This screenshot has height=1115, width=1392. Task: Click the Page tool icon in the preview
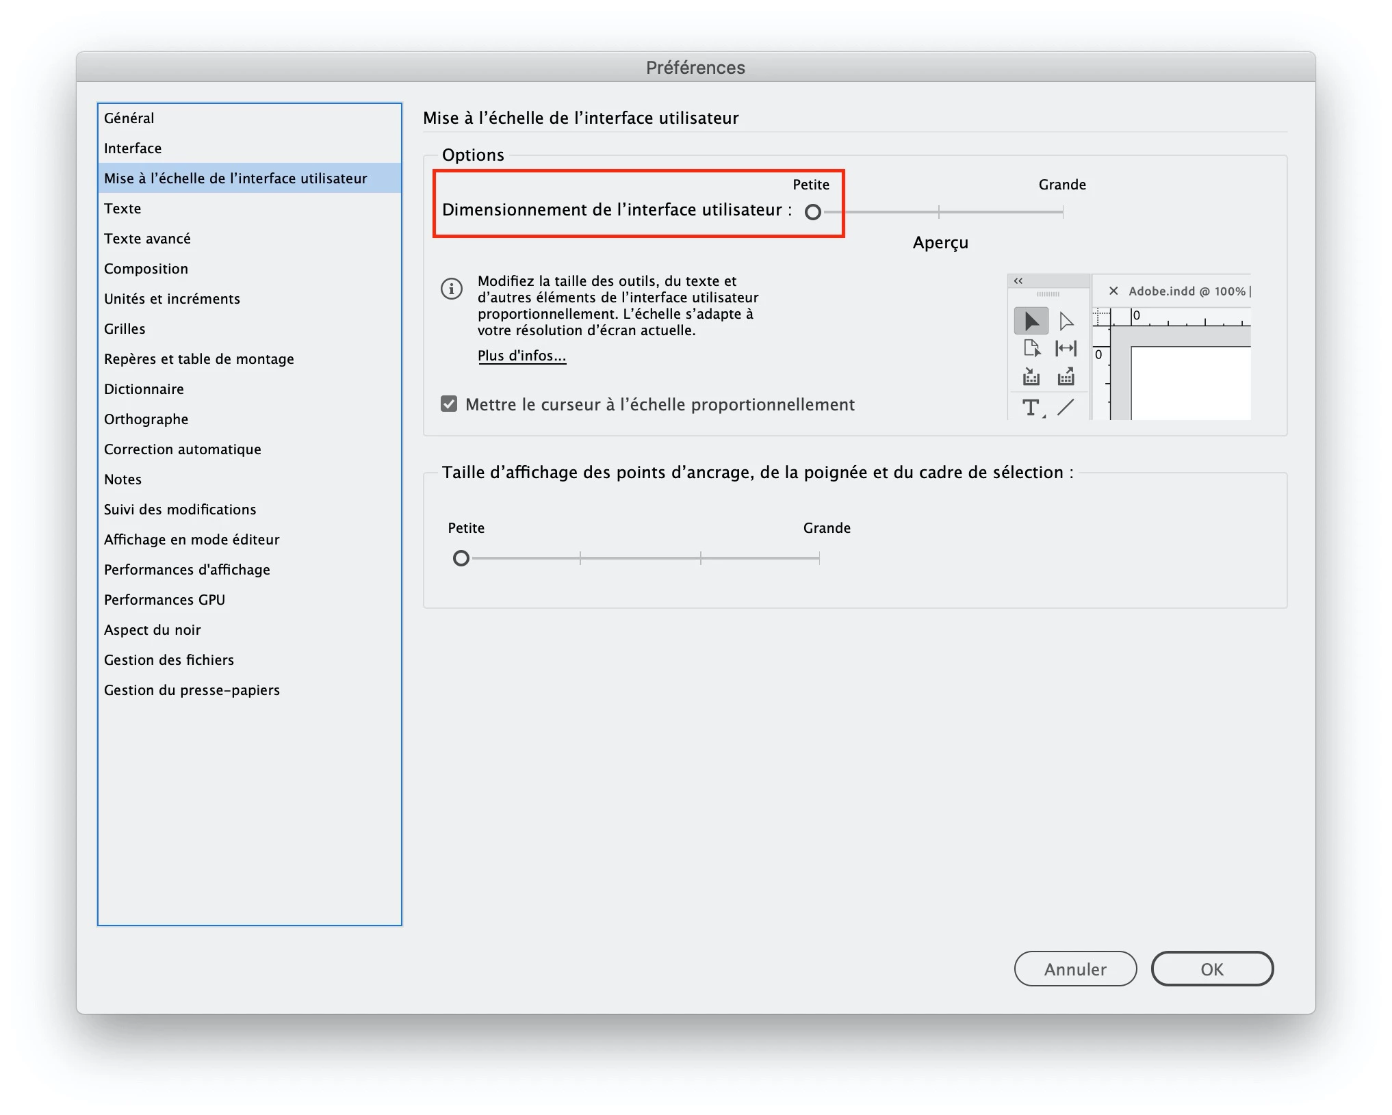coord(1031,349)
